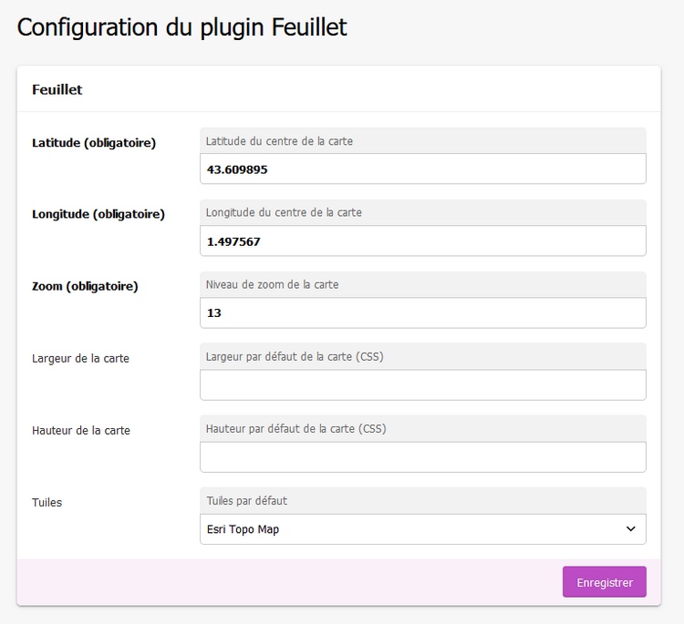684x624 pixels.
Task: Click the "Longitude (obligatoire)" label
Action: tap(98, 214)
